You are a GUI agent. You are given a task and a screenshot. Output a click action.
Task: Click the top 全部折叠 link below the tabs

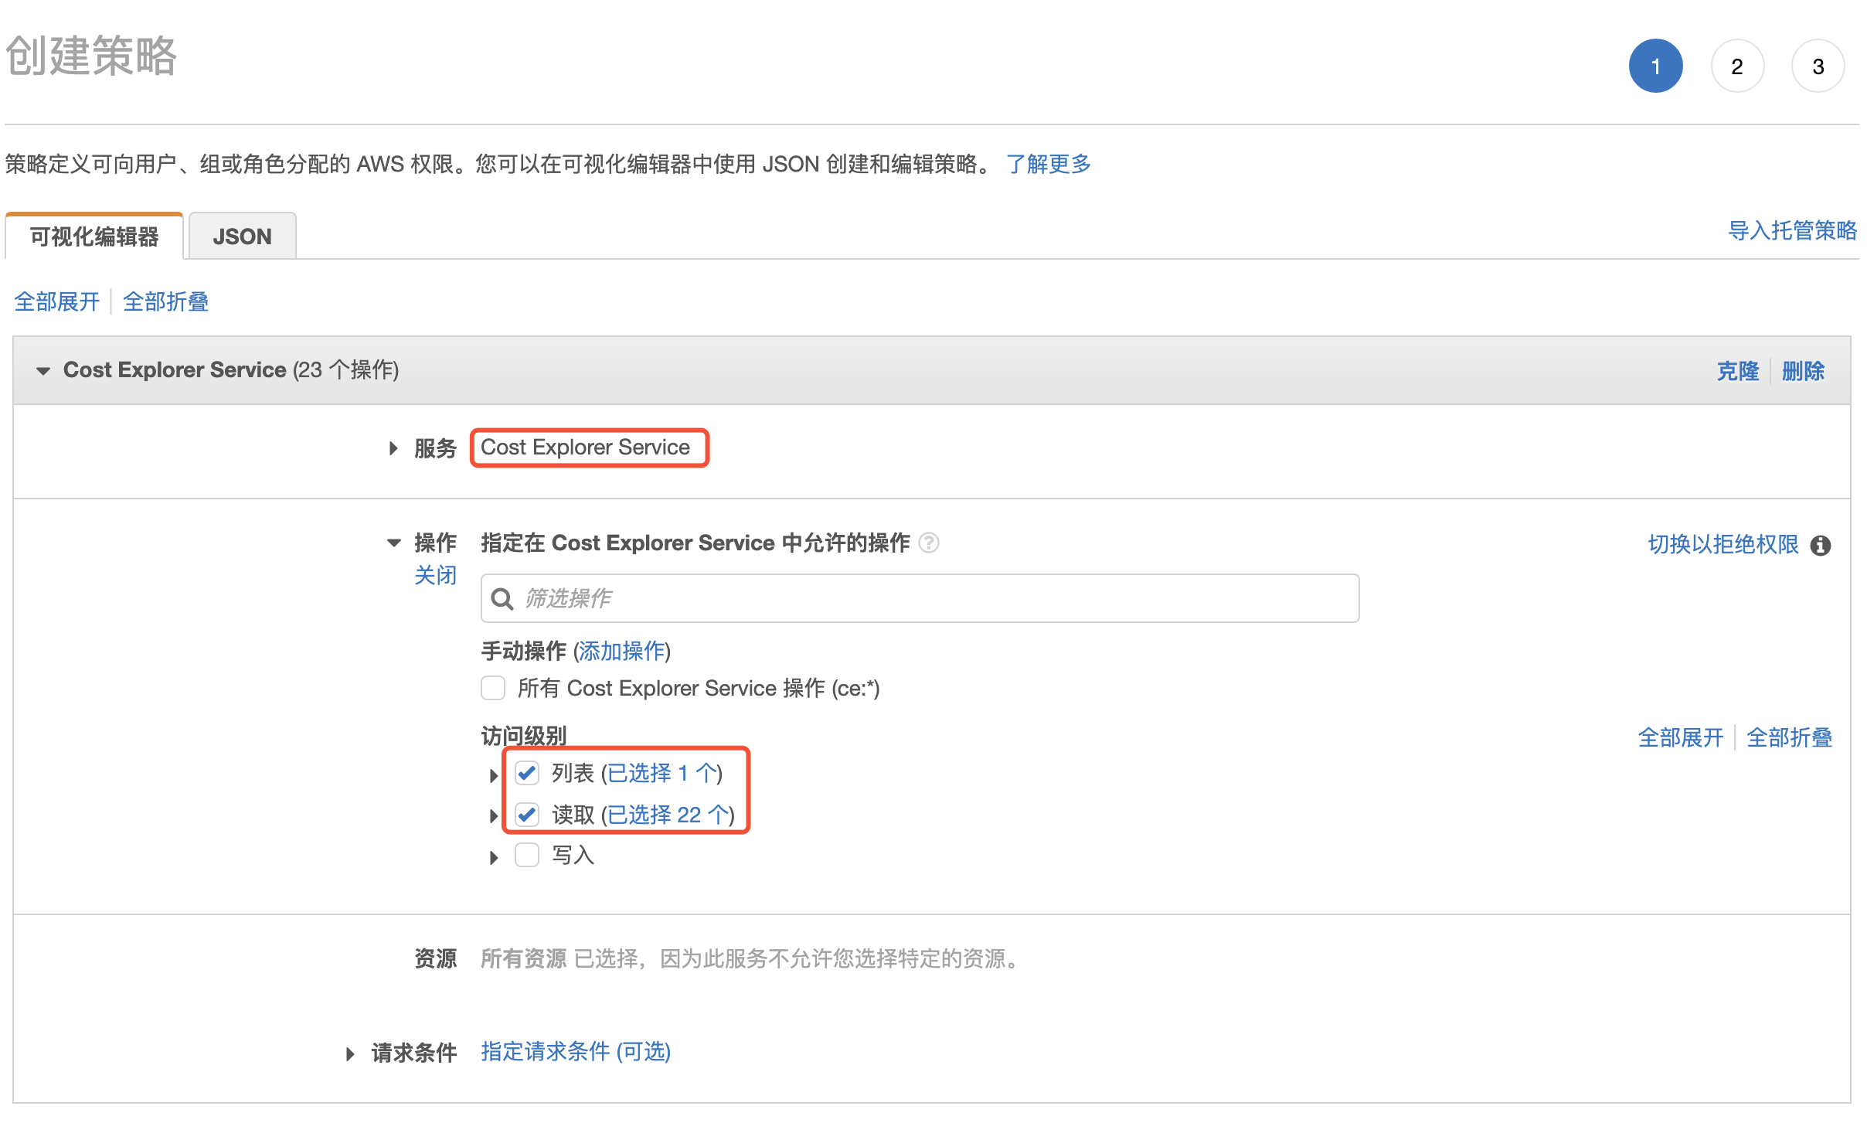point(166,301)
